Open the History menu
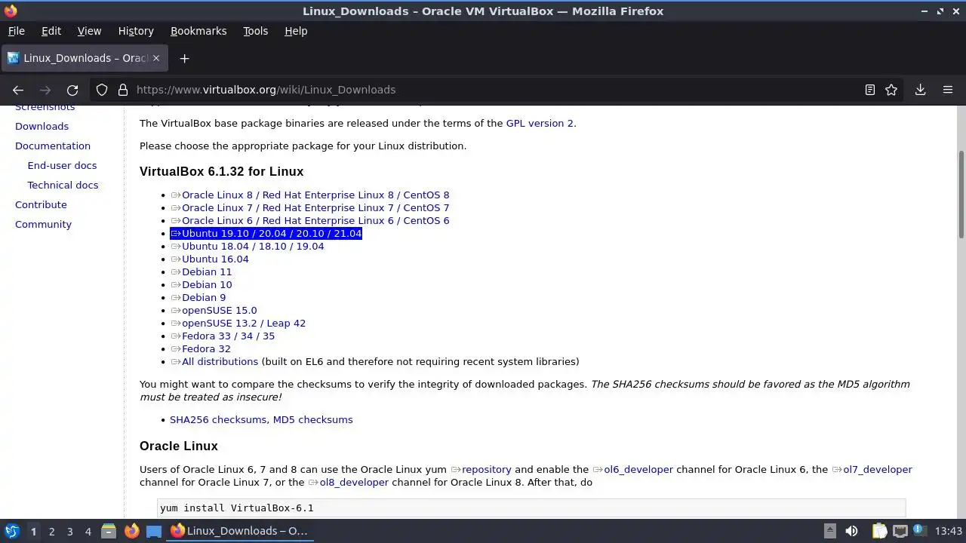This screenshot has width=966, height=543. pos(136,31)
